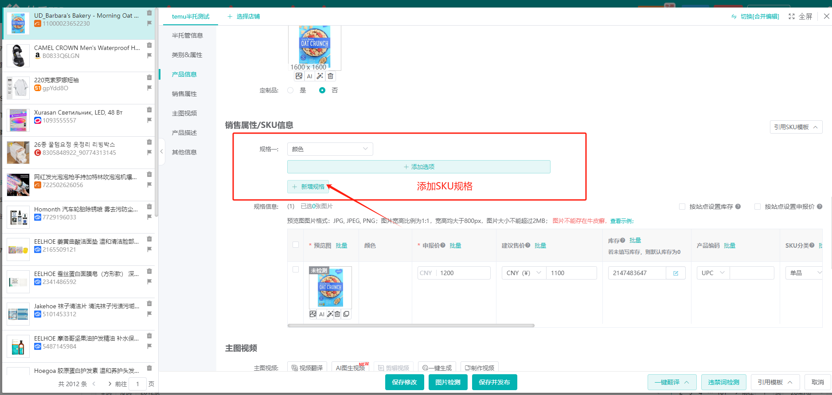The image size is (832, 395).
Task: Magic wand icon under the SKU preview image
Action: [330, 314]
